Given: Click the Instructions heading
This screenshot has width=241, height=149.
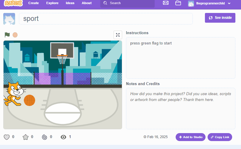Looking at the screenshot, I should [137, 33].
